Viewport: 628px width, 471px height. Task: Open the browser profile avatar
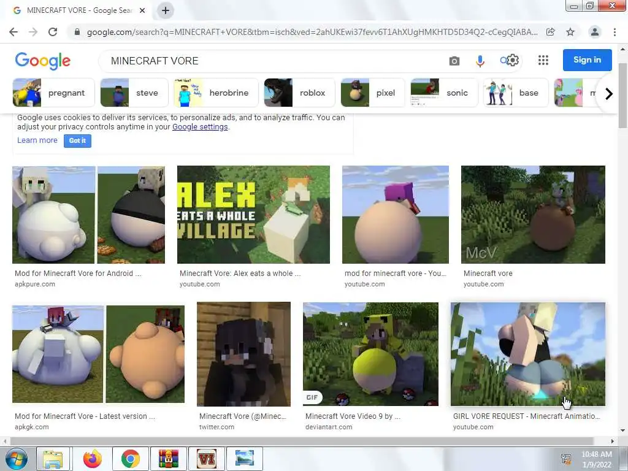pyautogui.click(x=595, y=32)
